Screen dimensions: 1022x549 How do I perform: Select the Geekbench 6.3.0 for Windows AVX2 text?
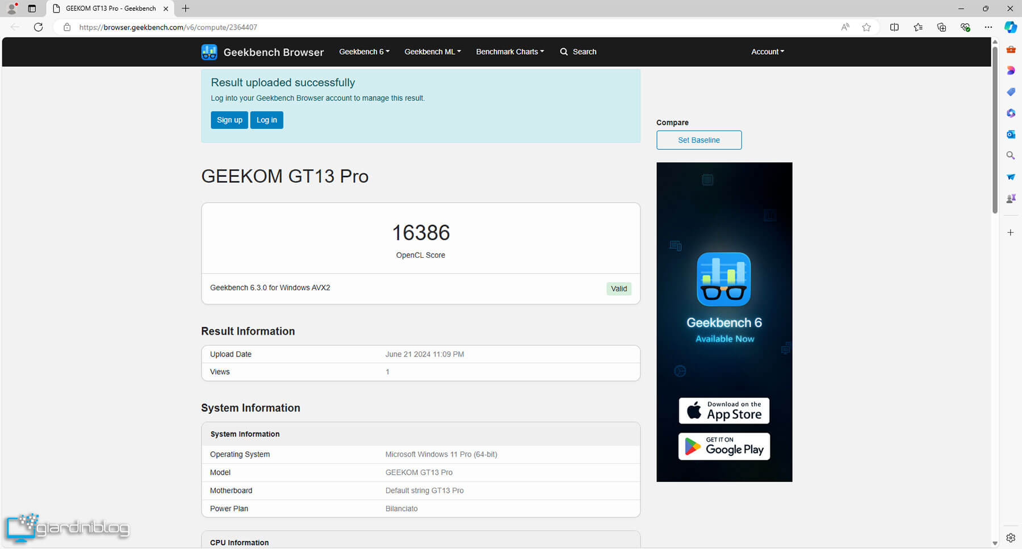point(270,288)
